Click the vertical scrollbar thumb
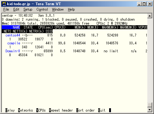This screenshot has width=154, height=114. coord(150,105)
